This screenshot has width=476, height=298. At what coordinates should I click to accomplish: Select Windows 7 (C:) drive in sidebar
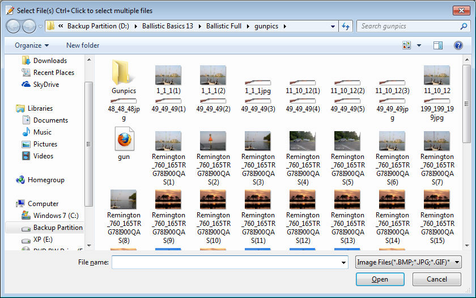(x=55, y=216)
